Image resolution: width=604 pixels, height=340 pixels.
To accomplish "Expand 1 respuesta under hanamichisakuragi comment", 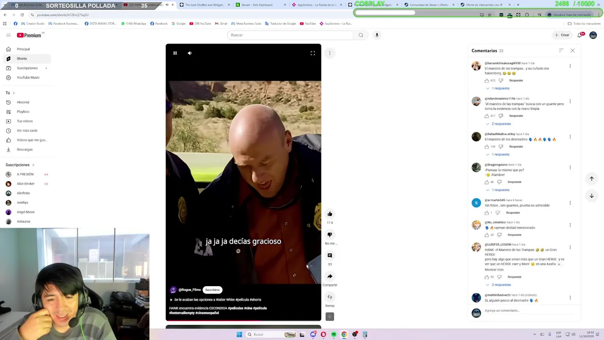I will tap(498, 88).
